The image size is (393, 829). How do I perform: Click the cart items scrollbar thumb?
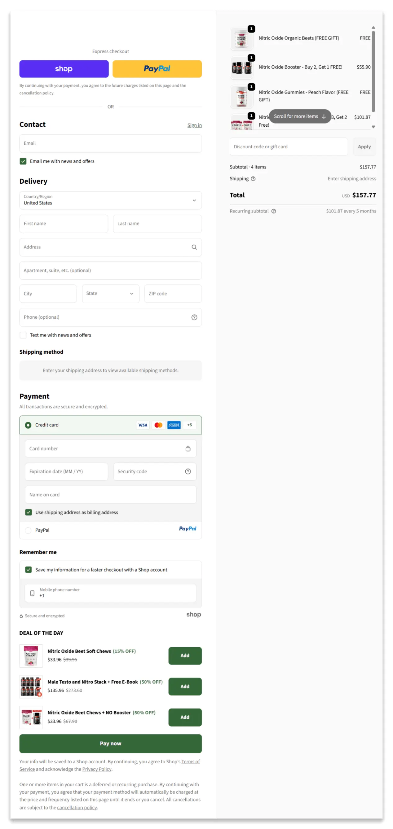(373, 71)
